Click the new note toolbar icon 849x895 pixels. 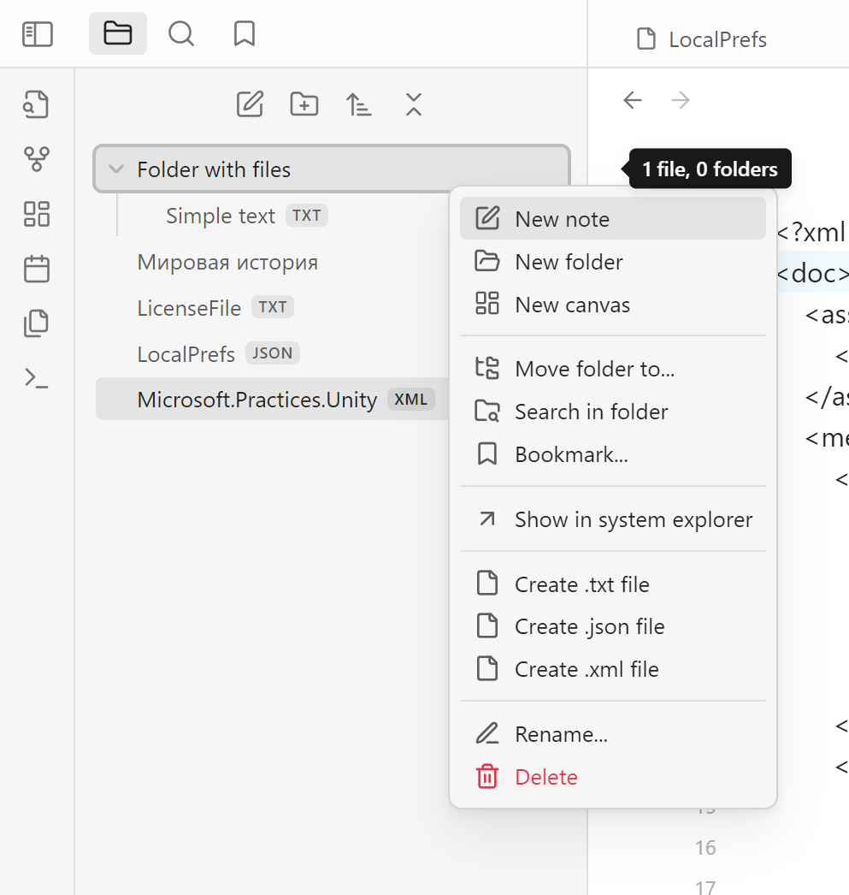pos(250,104)
